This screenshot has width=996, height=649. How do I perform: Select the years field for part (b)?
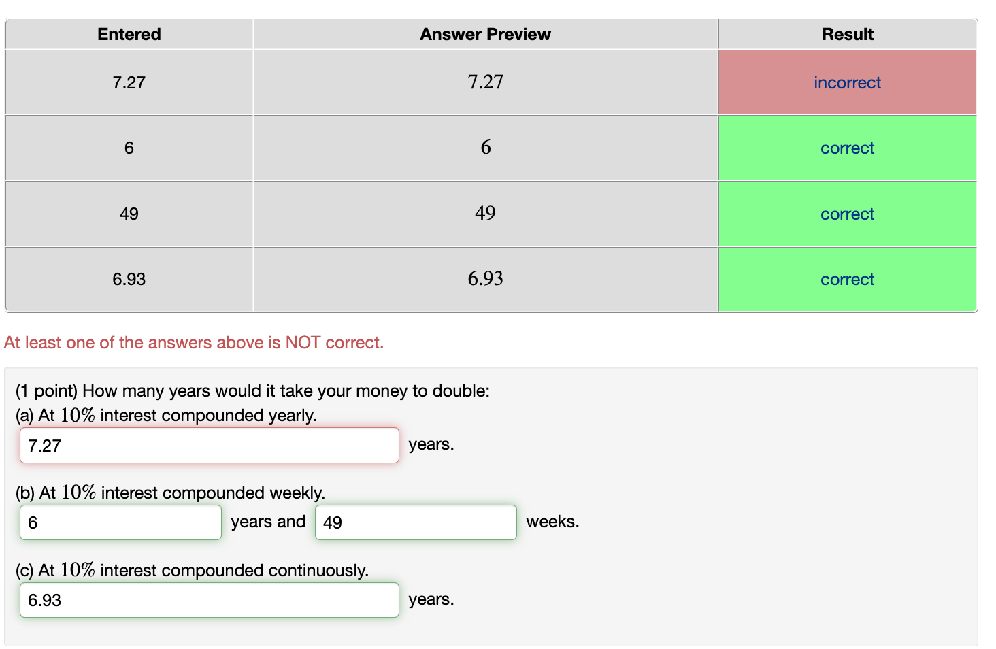pos(120,522)
